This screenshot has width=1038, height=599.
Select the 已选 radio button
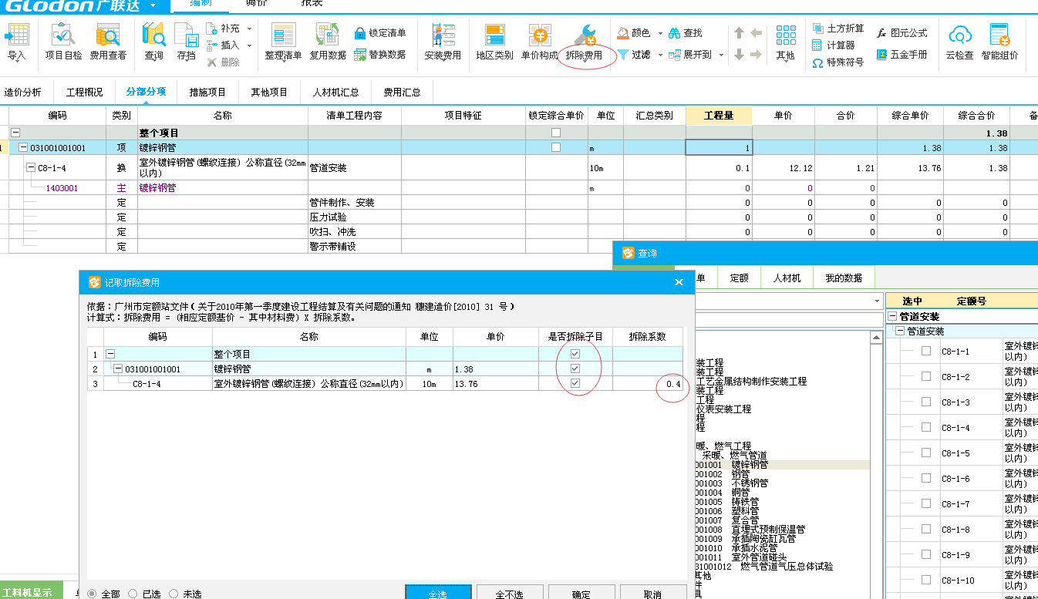(133, 594)
